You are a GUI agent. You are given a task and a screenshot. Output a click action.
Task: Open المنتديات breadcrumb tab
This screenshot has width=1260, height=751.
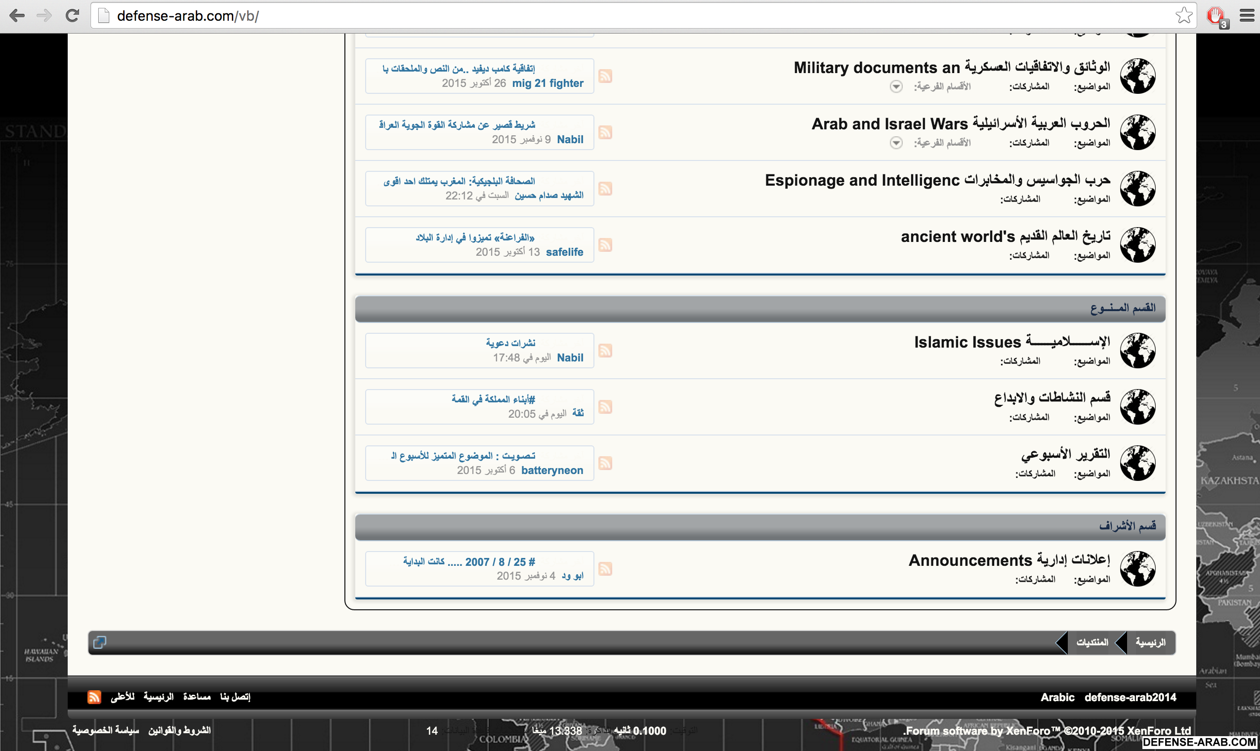click(1092, 642)
